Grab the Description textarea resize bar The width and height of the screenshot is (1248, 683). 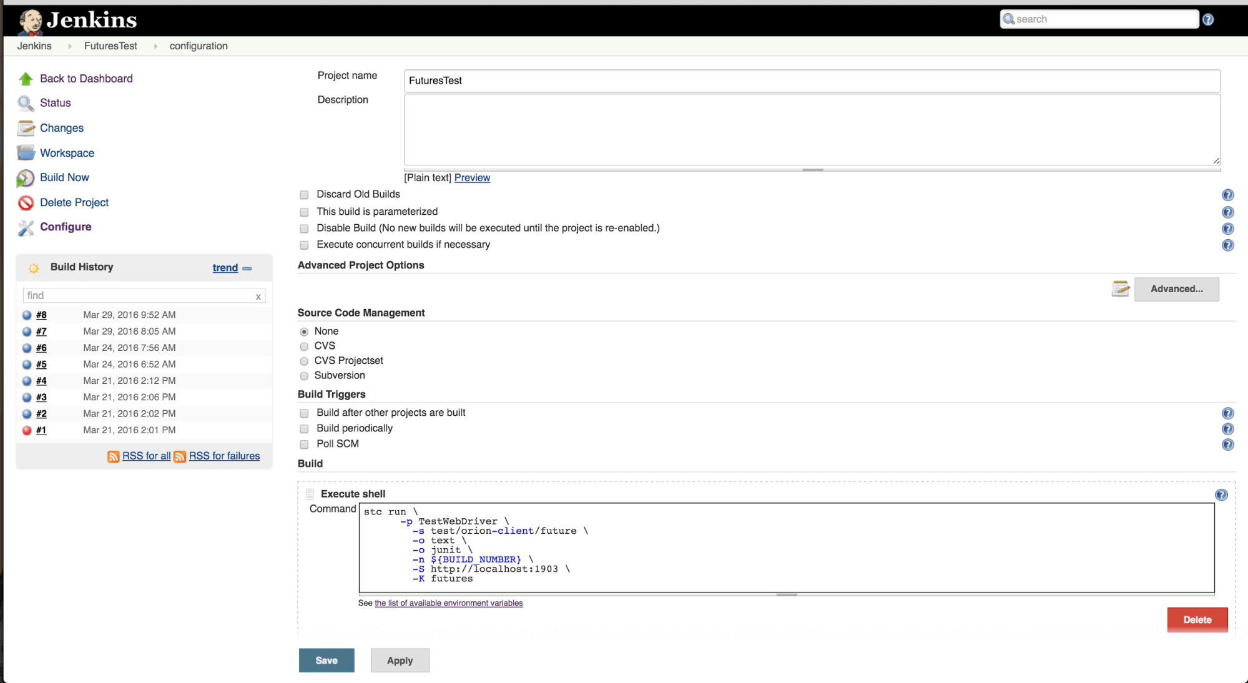812,169
